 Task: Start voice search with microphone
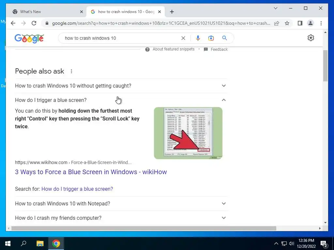198,38
